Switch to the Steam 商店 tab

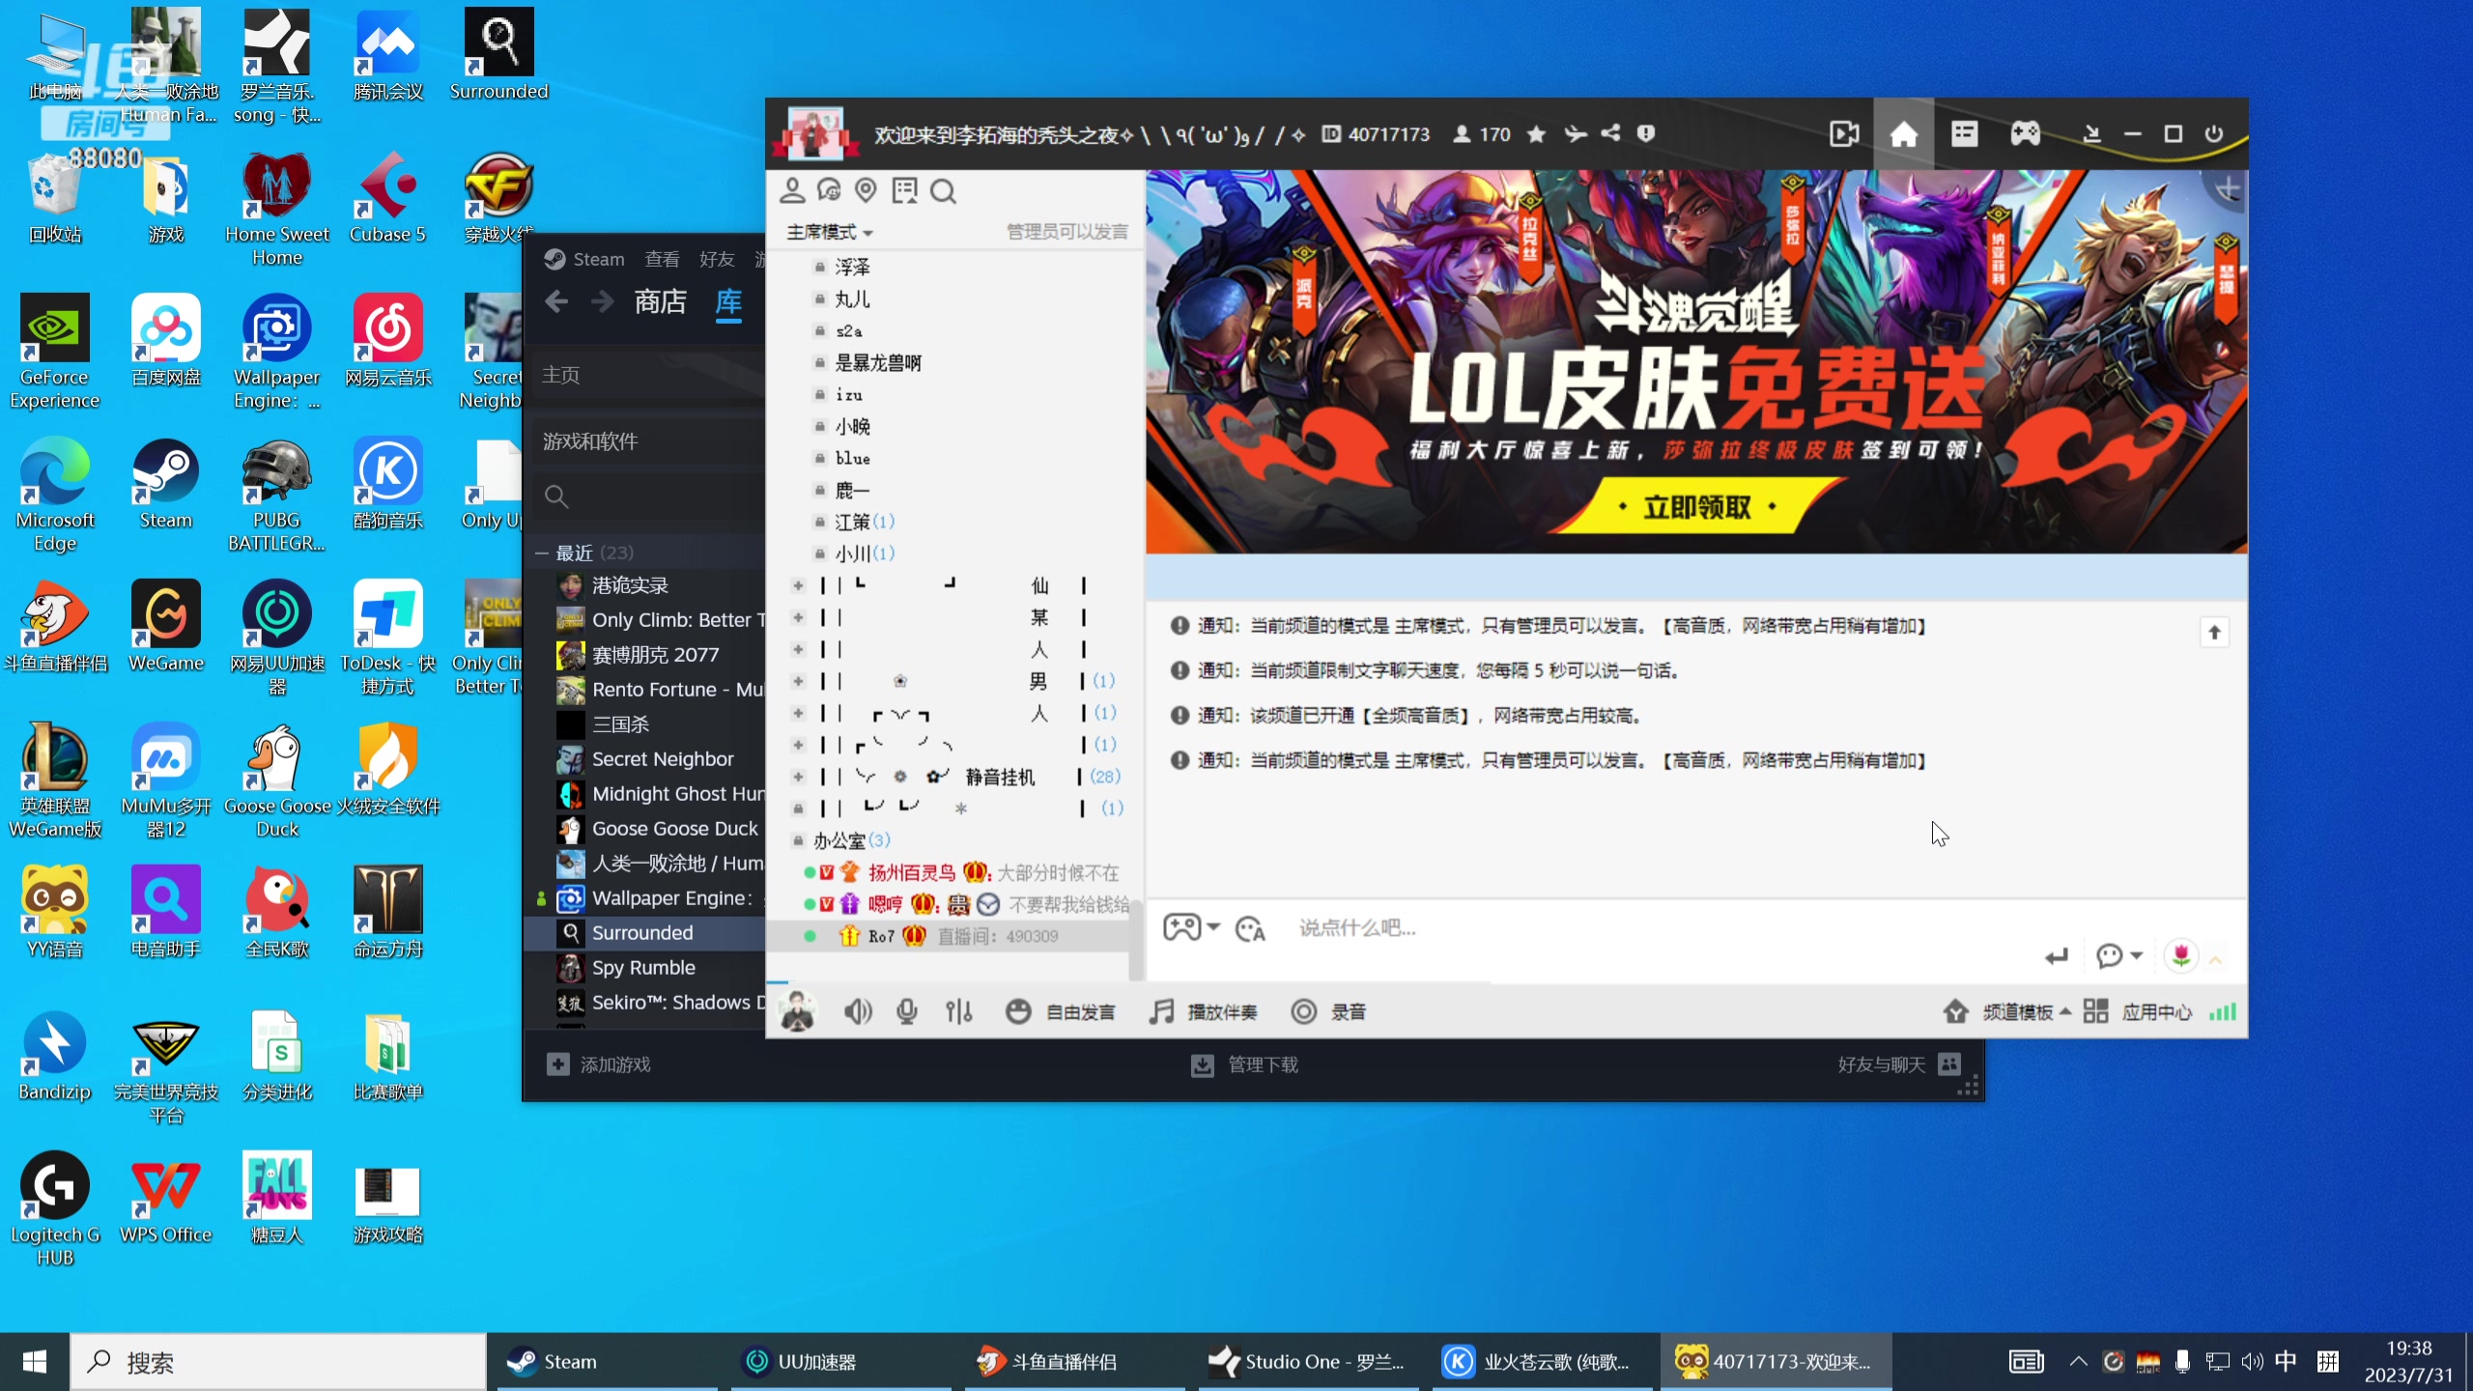(x=660, y=301)
